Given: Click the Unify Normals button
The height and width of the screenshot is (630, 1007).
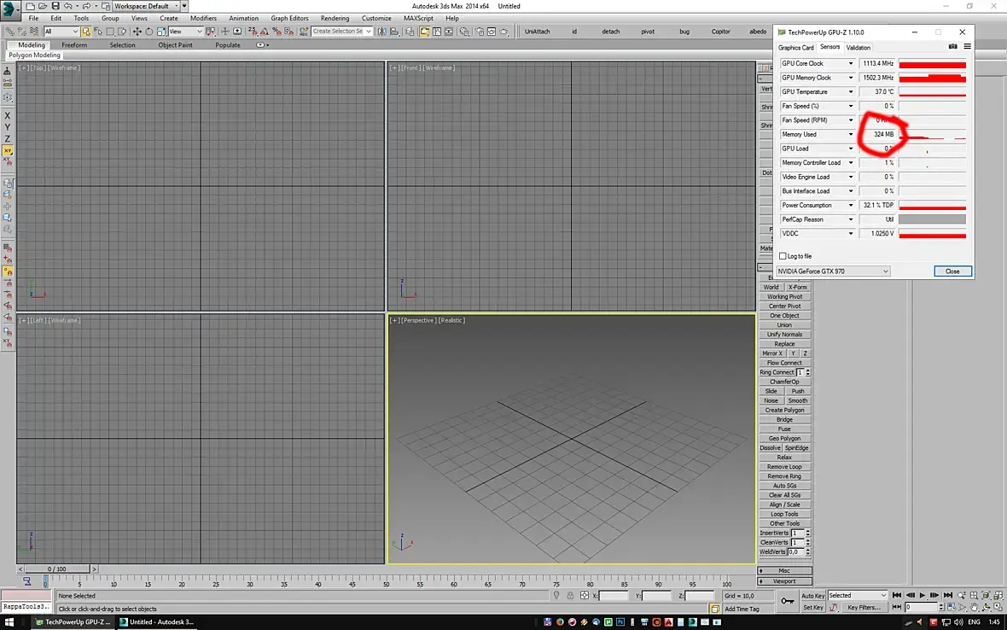Looking at the screenshot, I should coord(785,335).
